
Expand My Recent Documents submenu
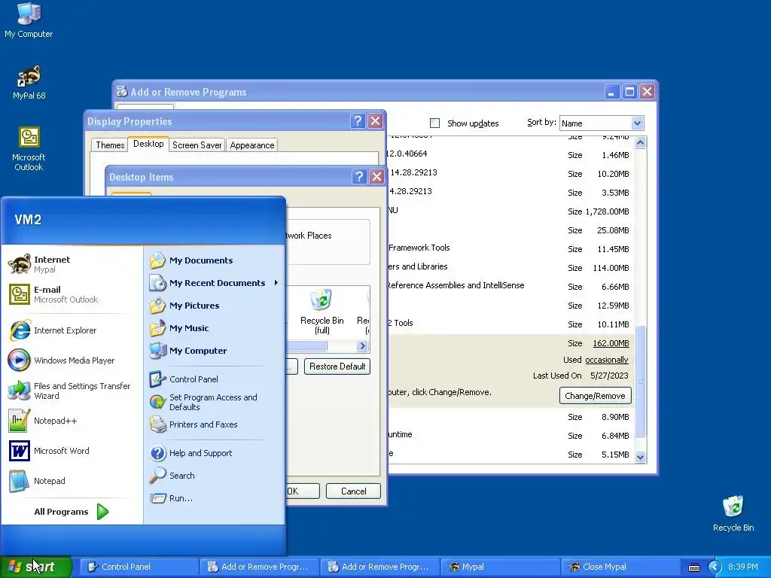pos(214,283)
